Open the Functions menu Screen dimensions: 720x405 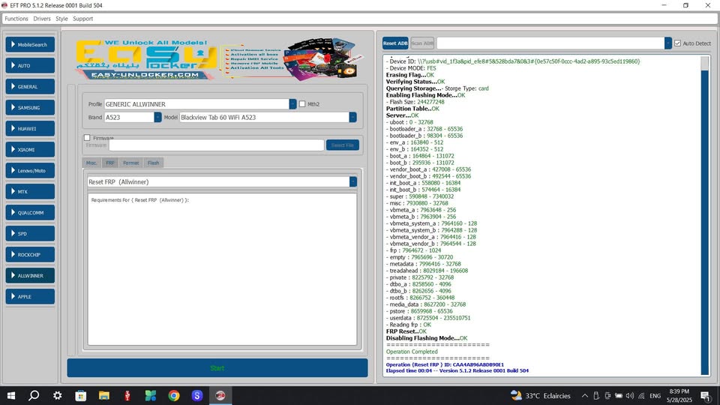click(16, 19)
